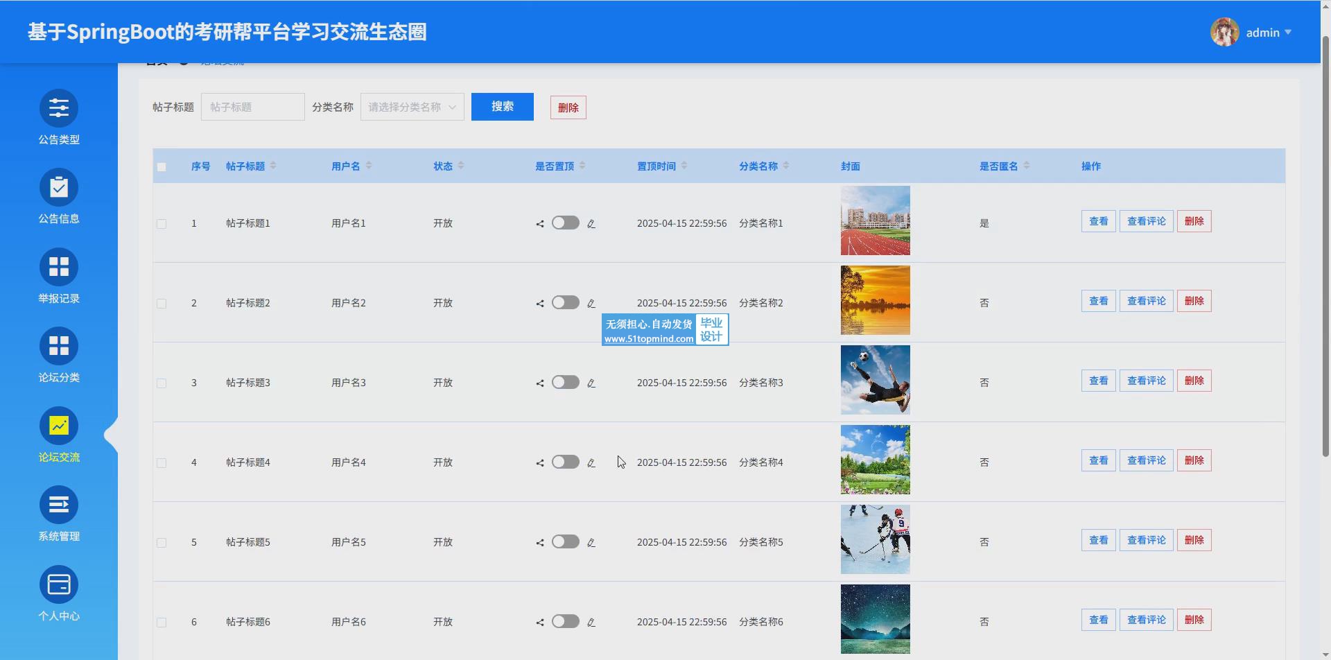
Task: Click share icon in row 帖子标题1
Action: coord(539,224)
